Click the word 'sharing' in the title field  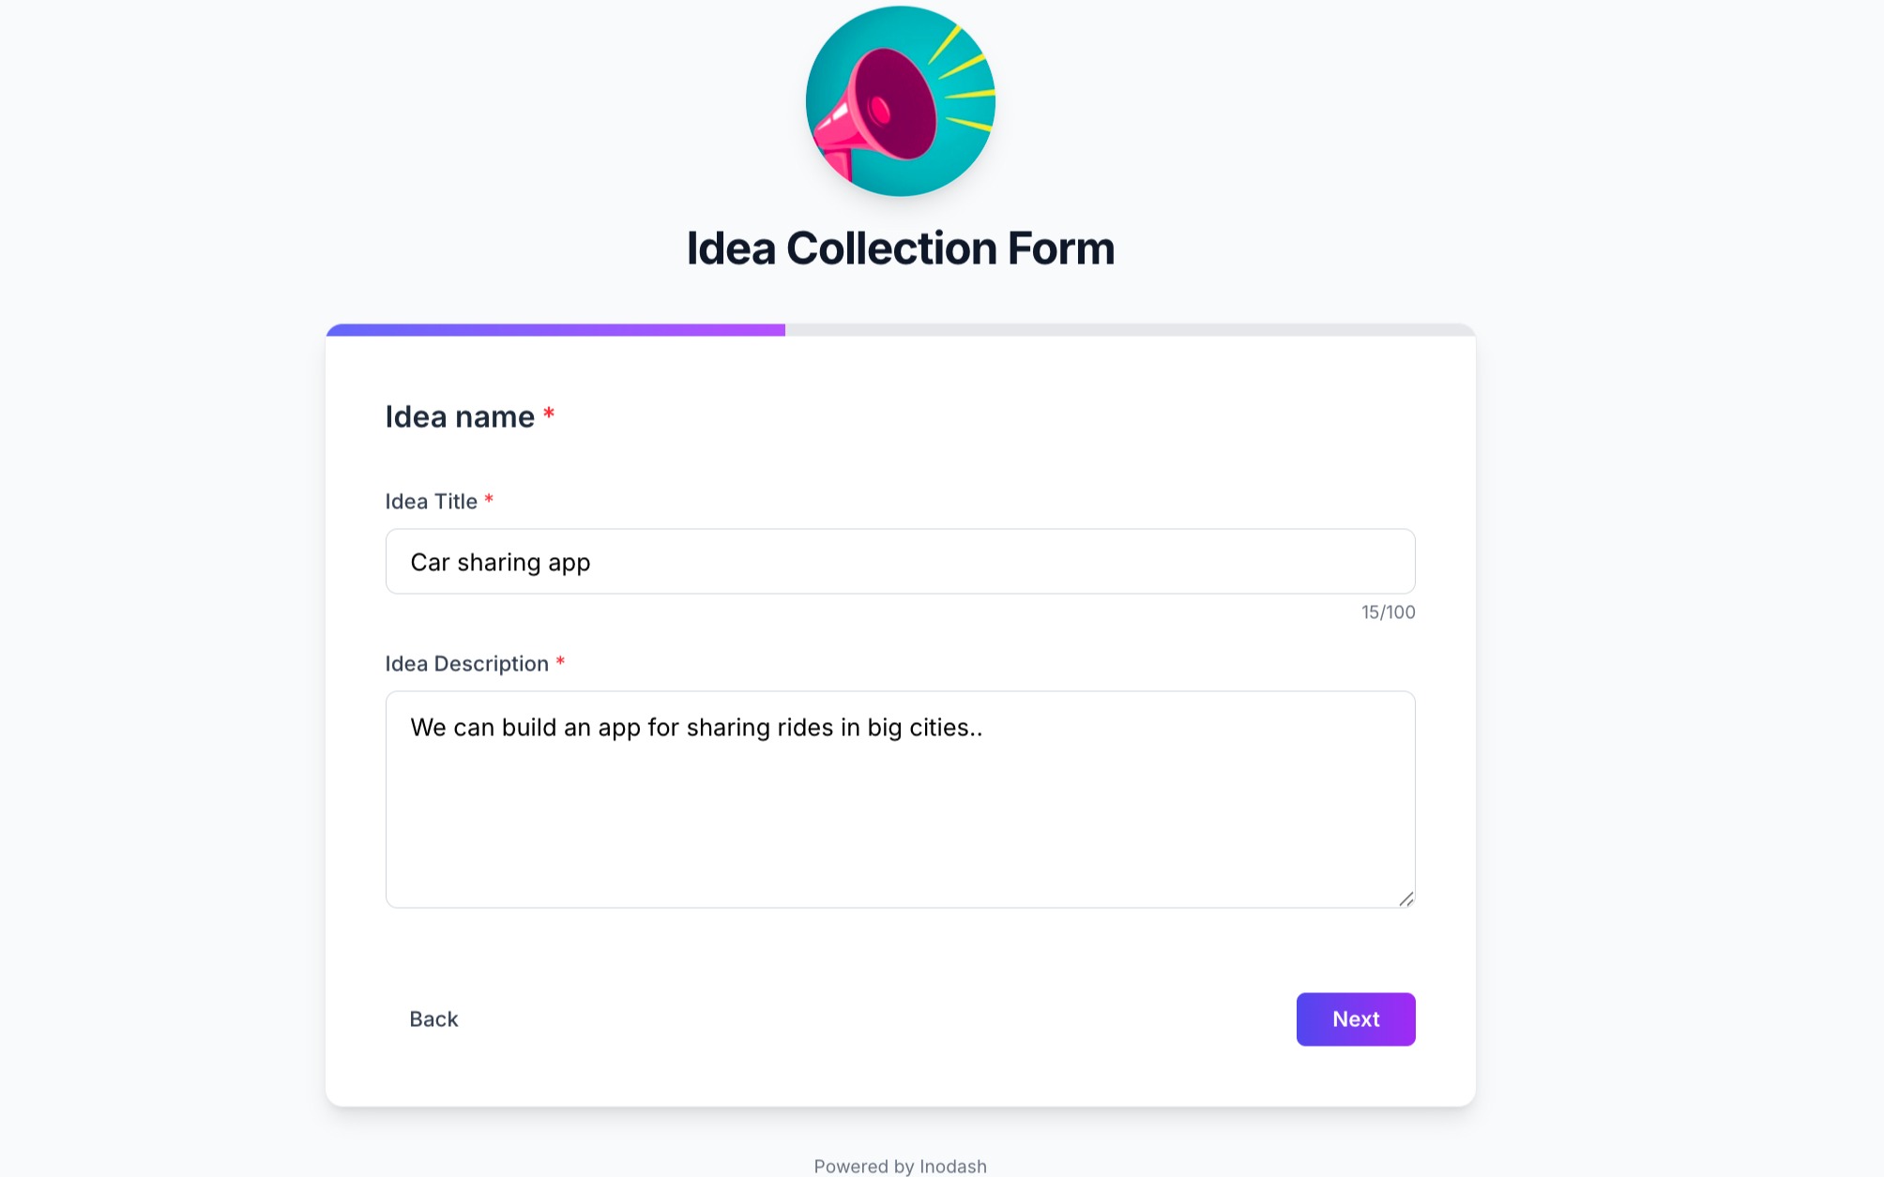[498, 563]
